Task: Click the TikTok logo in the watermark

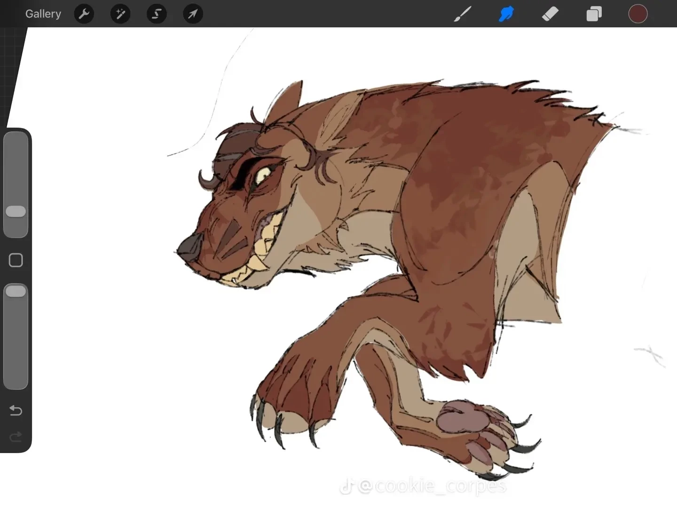Action: pos(346,486)
